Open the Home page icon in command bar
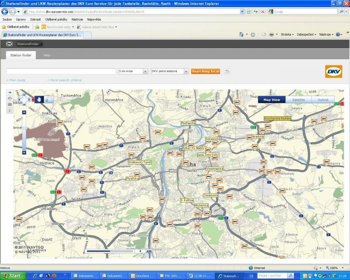350x280 pixels. click(x=241, y=35)
